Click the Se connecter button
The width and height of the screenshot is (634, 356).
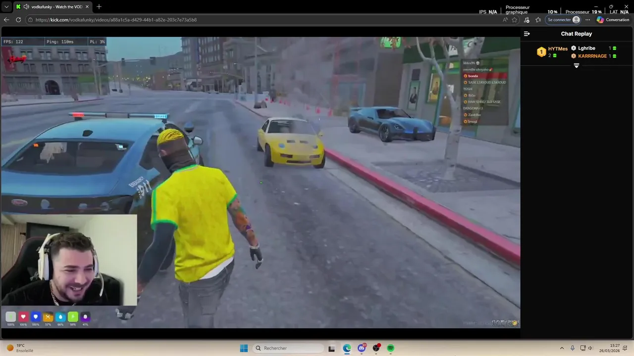click(563, 20)
